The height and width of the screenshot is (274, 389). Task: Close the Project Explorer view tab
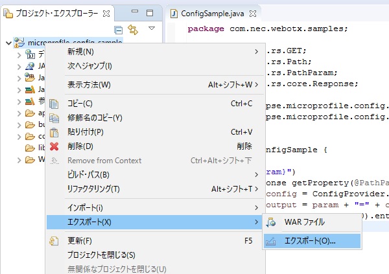[106, 13]
